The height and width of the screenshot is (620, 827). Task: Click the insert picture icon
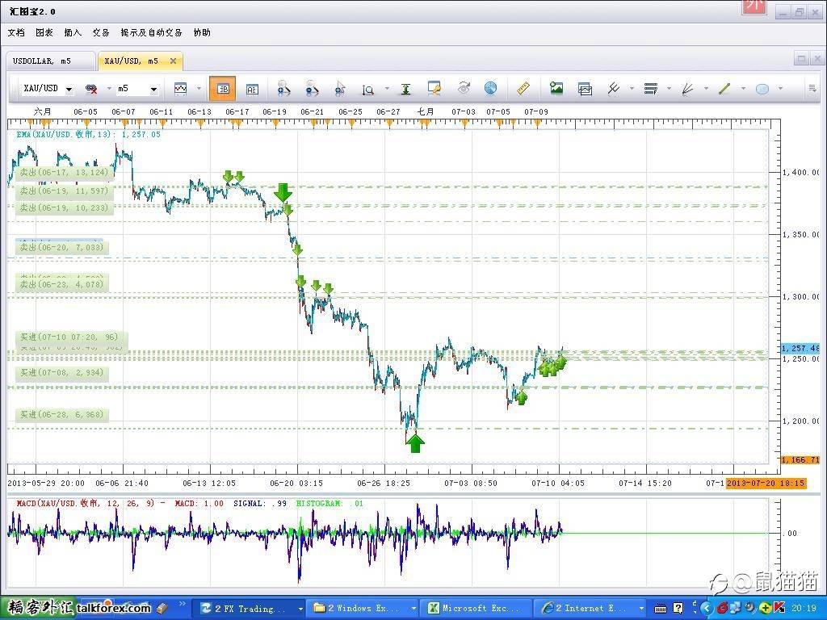(556, 88)
